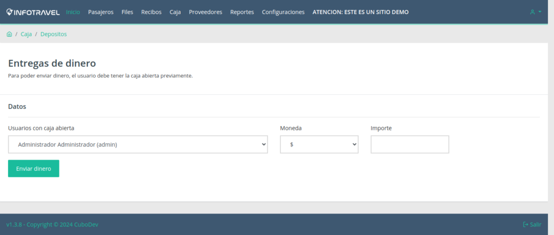Click the demo site warning text

(360, 12)
